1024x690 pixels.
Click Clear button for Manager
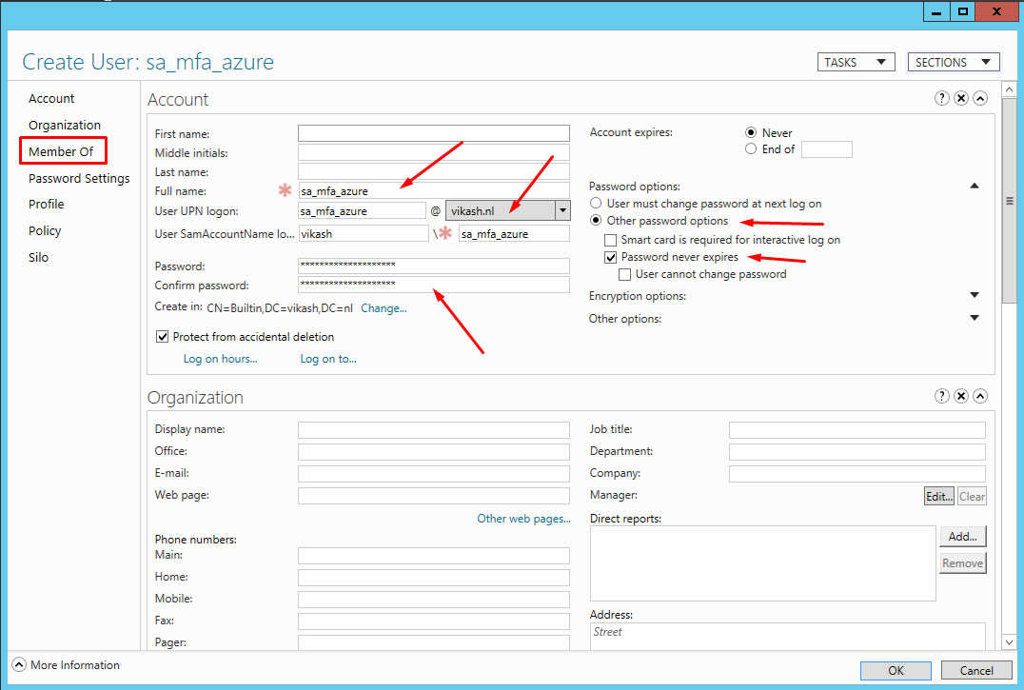[972, 496]
